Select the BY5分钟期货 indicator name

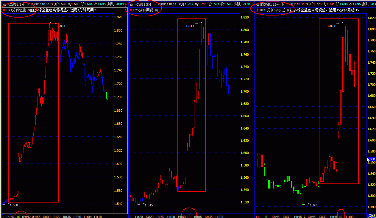143,10
